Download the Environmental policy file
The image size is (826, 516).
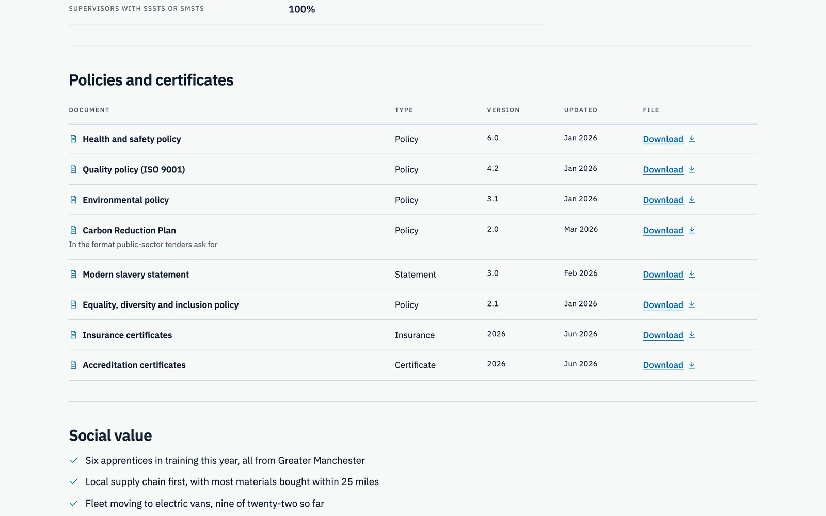click(x=669, y=200)
